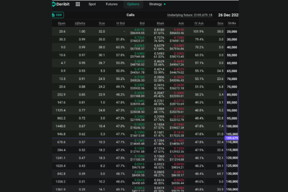288x192 pixels.
Task: Select the Options menu item
Action: (133, 4)
